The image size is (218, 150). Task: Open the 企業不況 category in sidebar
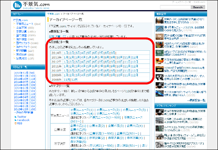pos(21,28)
